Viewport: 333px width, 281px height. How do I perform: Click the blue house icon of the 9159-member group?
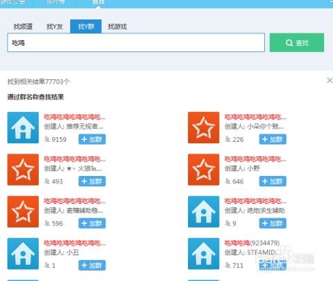(x=23, y=127)
